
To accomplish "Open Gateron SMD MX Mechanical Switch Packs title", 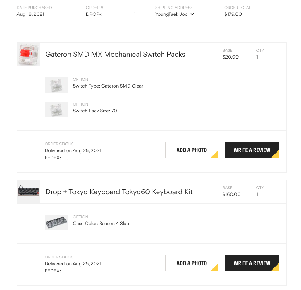I will coord(115,55).
